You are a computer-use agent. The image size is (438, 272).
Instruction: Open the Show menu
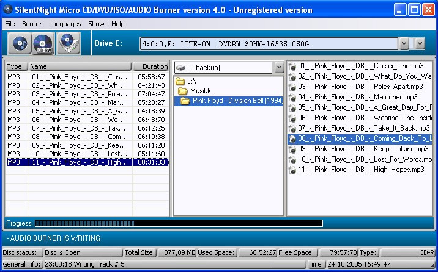(x=96, y=24)
